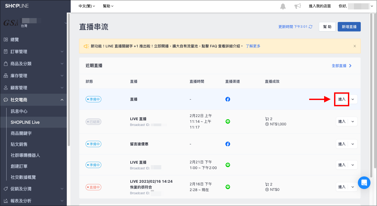The width and height of the screenshot is (377, 206).
Task: Click the 幫助 button beside 新增直播
Action: click(x=327, y=27)
